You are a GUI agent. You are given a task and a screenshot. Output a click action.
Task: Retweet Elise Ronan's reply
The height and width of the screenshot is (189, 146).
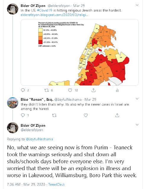point(54,115)
